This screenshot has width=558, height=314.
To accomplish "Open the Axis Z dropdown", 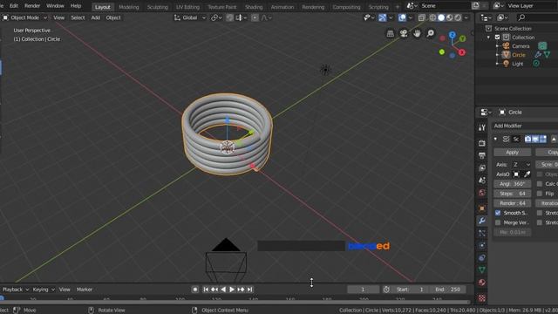I will (x=521, y=165).
